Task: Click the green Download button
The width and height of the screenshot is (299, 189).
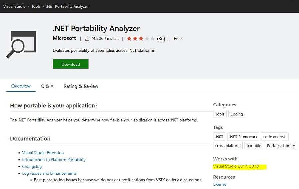Action: point(70,64)
